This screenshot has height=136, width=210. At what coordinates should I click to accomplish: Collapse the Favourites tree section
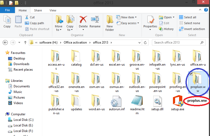pos(3,53)
